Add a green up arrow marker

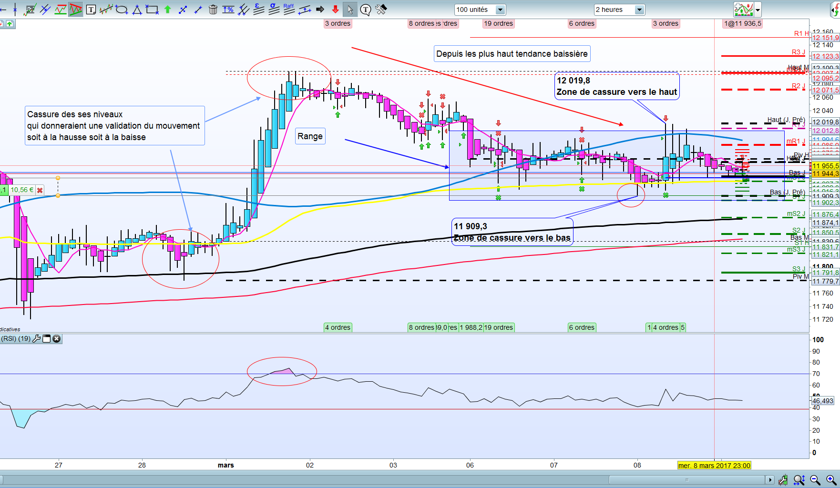[167, 9]
